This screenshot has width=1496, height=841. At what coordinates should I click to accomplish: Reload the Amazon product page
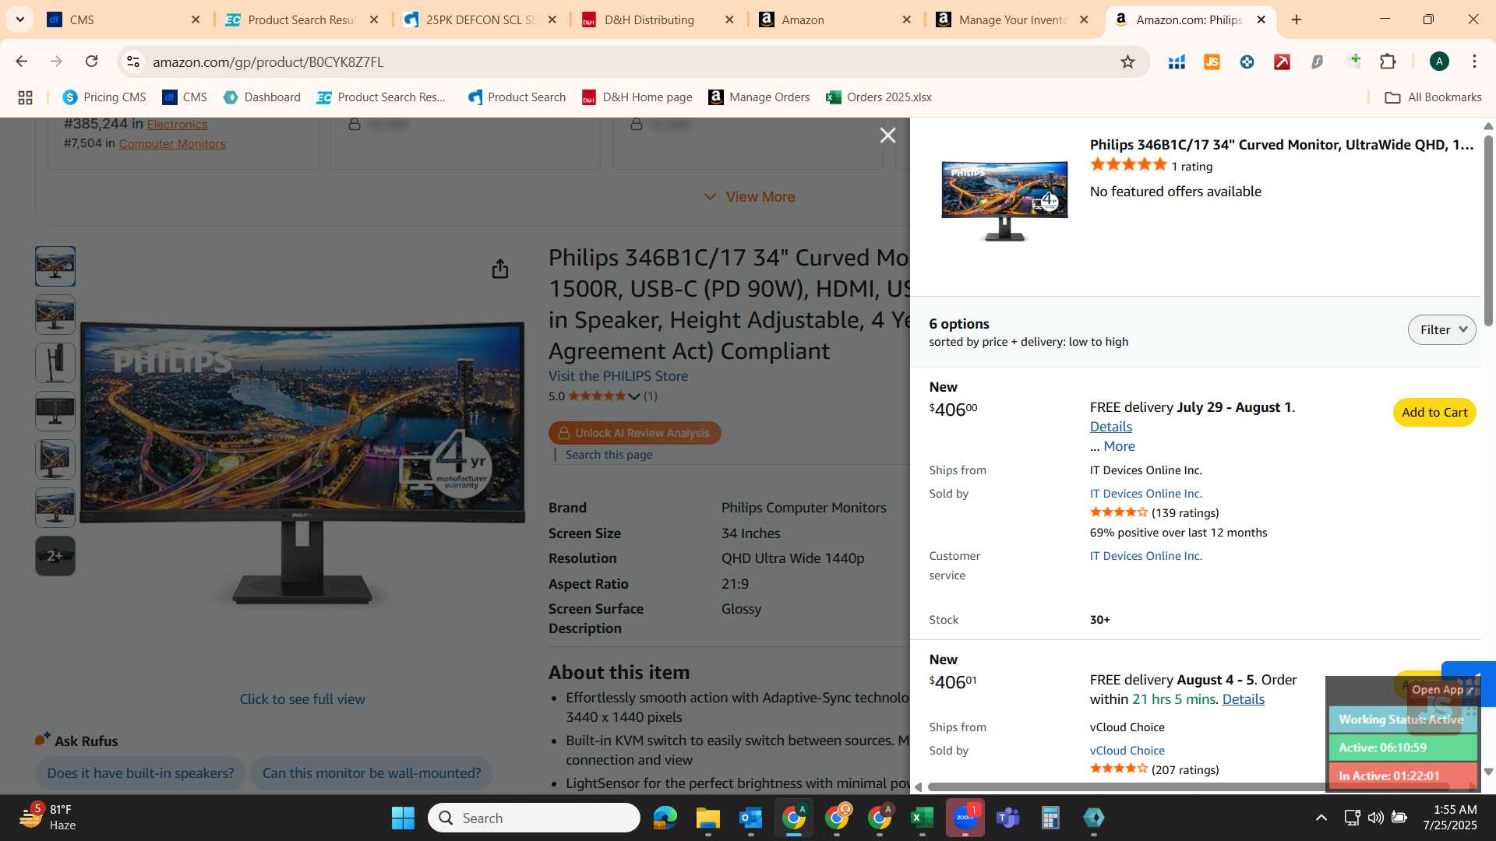coord(91,62)
